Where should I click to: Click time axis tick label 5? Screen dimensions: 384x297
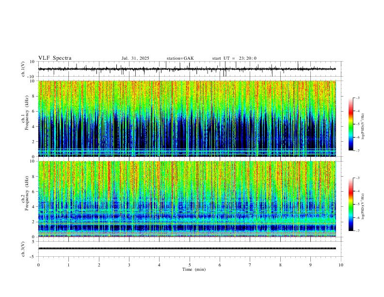point(190,265)
